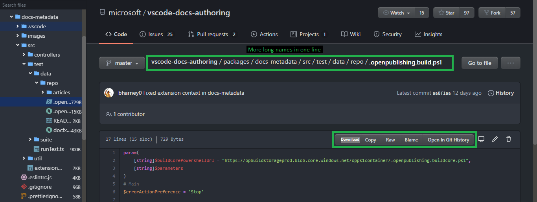Open the Wiki tab
The width and height of the screenshot is (537, 202).
[351, 34]
